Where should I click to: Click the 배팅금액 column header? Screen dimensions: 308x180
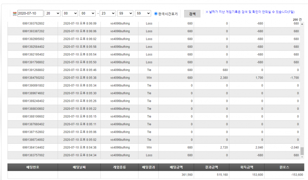(x=176, y=167)
